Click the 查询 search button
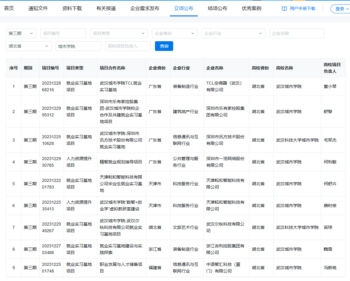 point(164,46)
